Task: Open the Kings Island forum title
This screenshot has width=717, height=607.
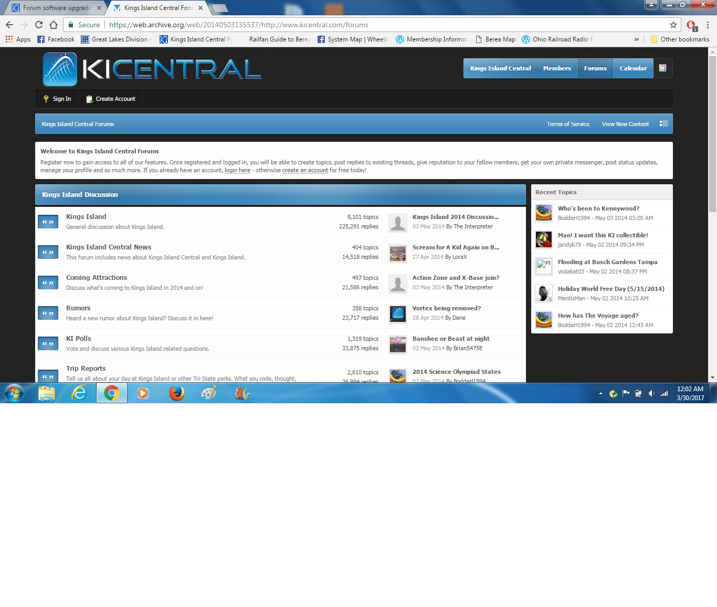Action: [86, 217]
